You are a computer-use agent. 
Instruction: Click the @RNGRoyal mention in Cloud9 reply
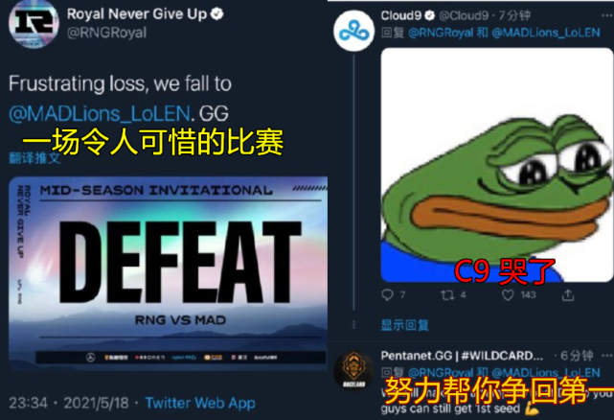(x=441, y=33)
